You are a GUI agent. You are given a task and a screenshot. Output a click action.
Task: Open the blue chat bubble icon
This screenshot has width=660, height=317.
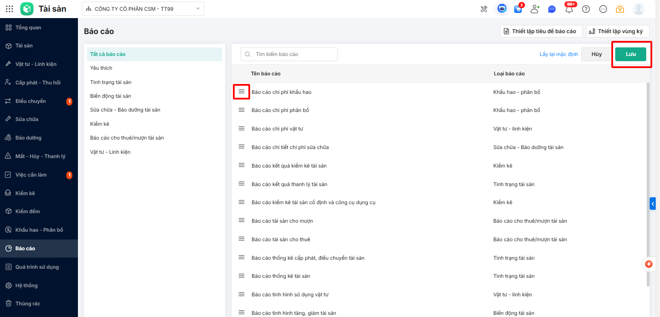552,9
